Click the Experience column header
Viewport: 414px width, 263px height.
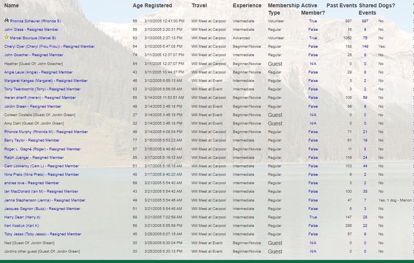[247, 5]
